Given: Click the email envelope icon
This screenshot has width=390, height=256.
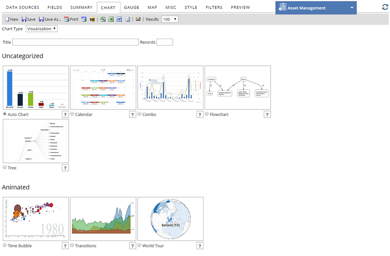Looking at the screenshot, I should click(138, 19).
